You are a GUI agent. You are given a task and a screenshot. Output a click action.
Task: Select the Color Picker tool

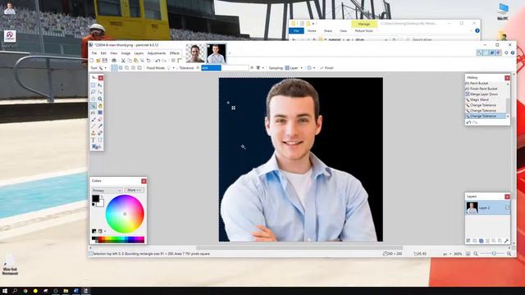click(100, 126)
